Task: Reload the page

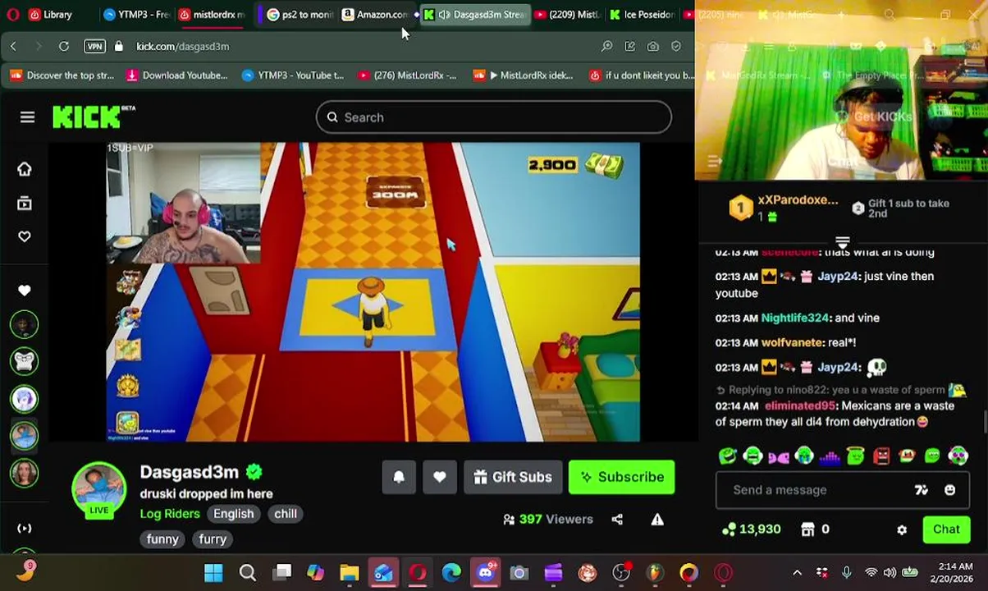Action: (63, 47)
